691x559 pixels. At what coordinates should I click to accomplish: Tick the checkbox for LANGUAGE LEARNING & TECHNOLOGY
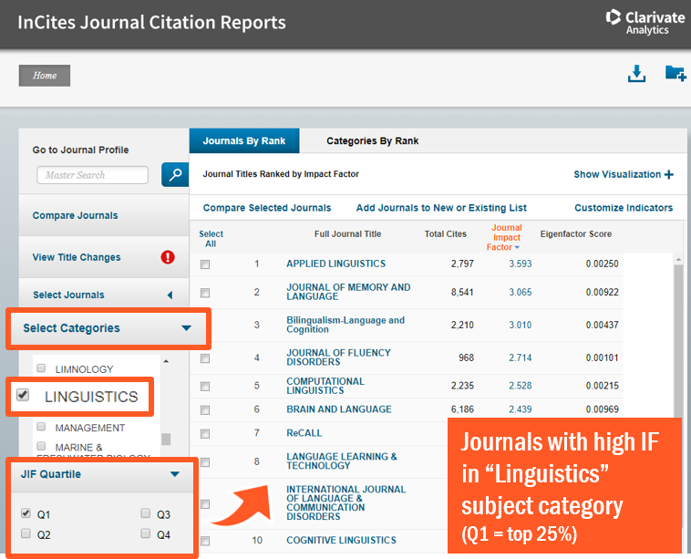(205, 462)
